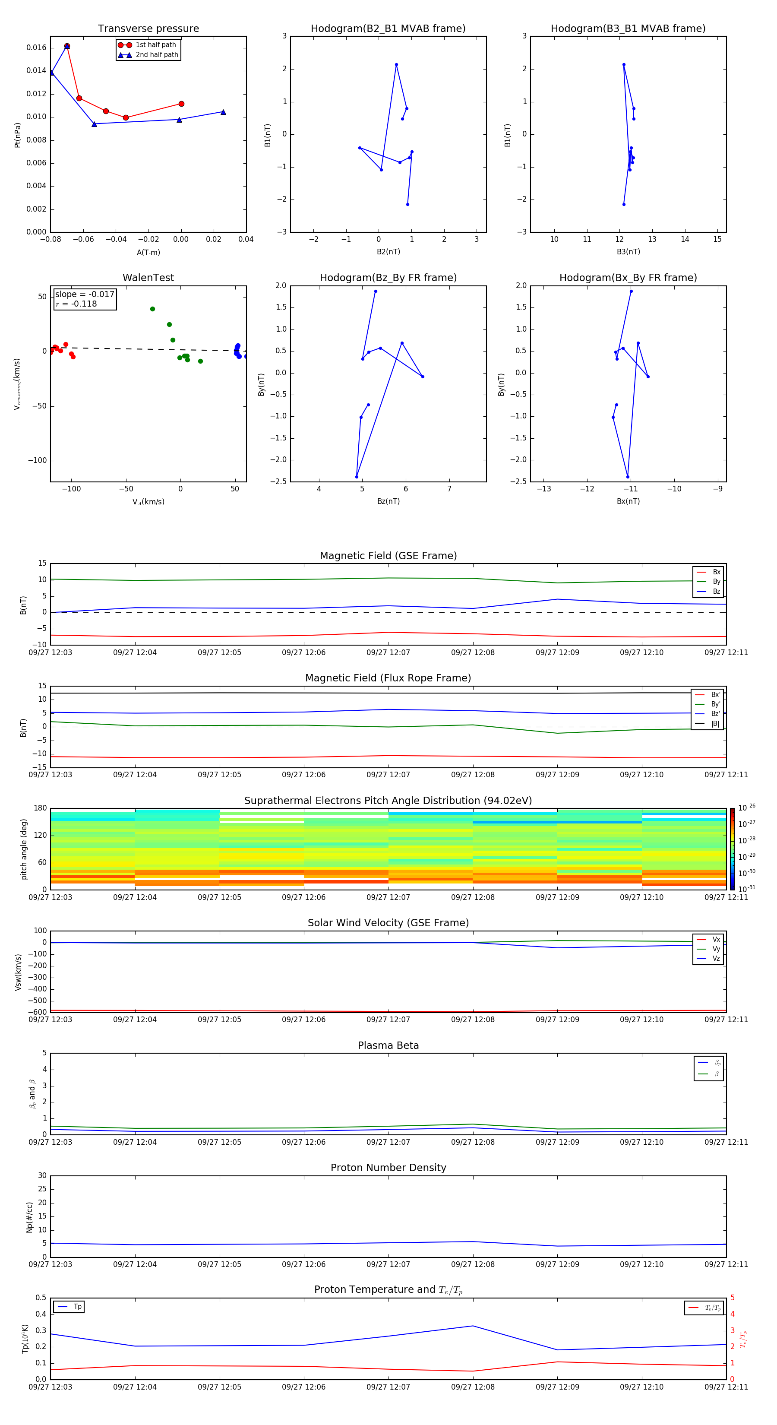Click the 'r = -0.118' correlation annotation

click(x=76, y=304)
